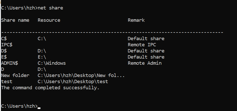Select the ADMIN$ share name
Screen dimensions: 237x111
[x=9, y=63]
